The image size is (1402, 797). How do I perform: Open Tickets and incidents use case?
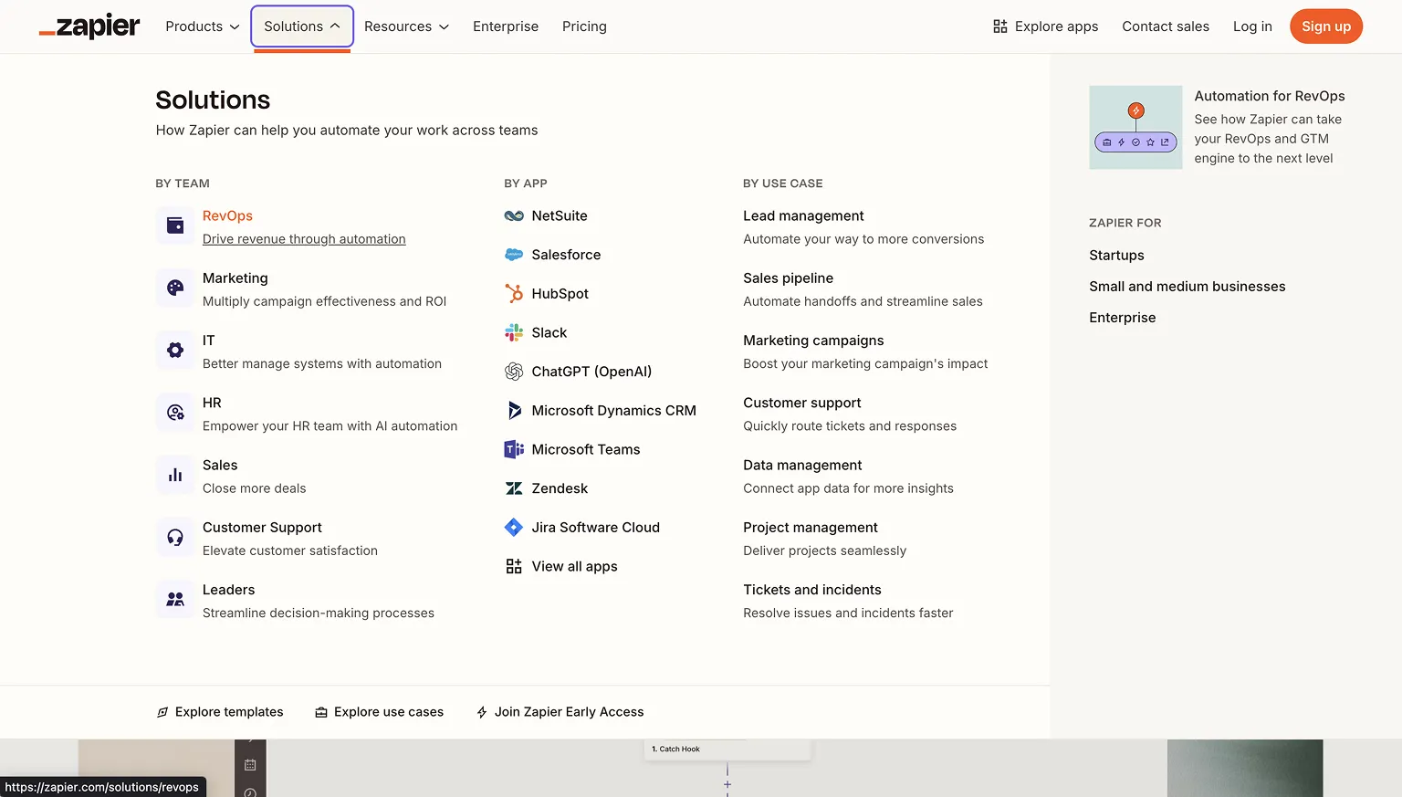click(x=812, y=590)
